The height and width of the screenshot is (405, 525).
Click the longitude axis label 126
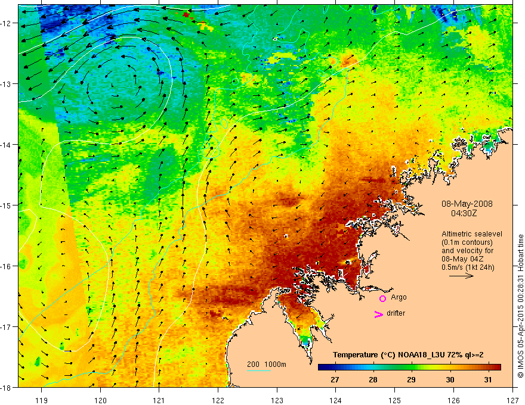point(453,400)
